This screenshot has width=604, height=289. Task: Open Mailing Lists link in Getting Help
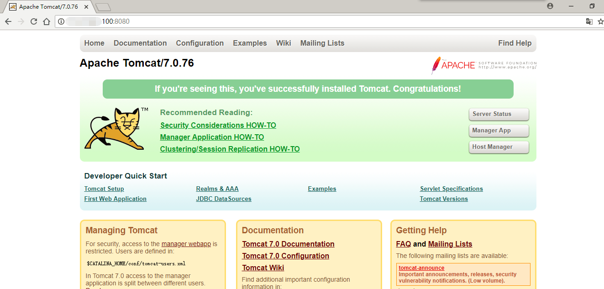point(450,244)
